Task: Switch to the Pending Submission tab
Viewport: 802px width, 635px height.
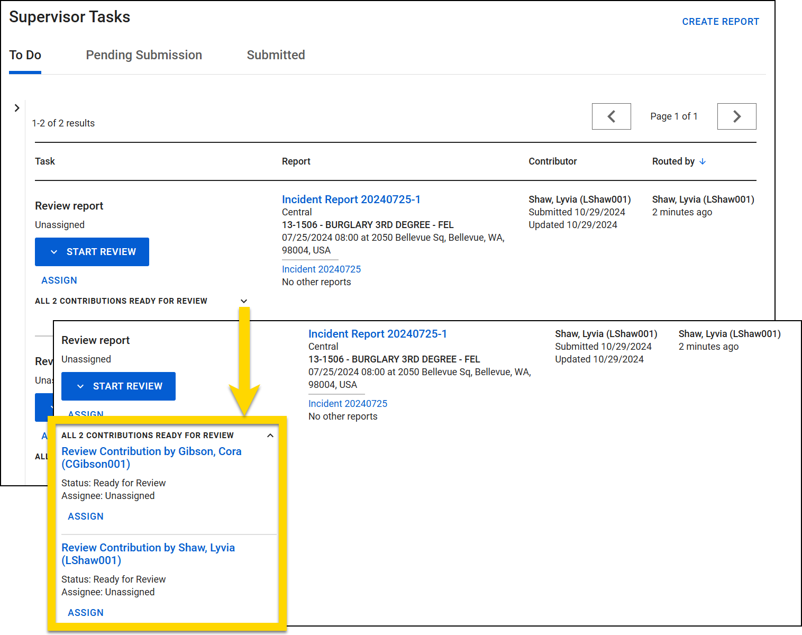Action: click(144, 55)
